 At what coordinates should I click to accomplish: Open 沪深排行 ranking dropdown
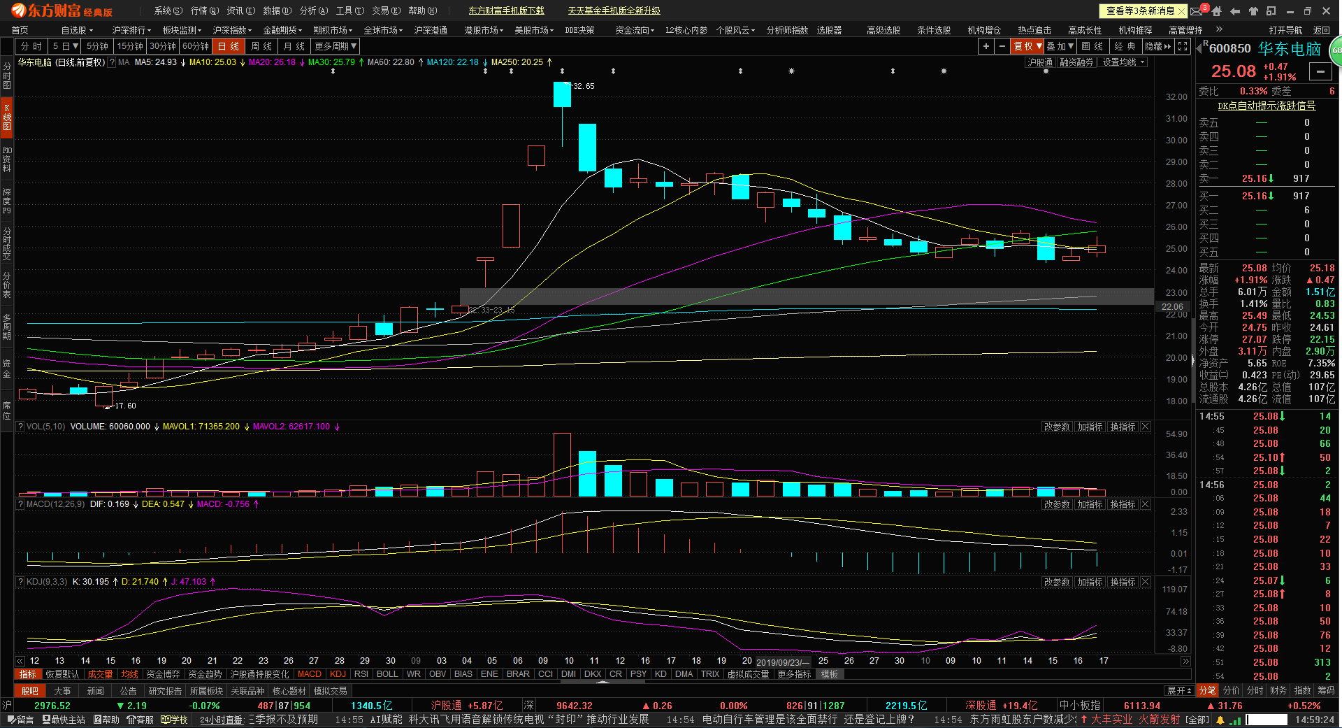coord(131,30)
